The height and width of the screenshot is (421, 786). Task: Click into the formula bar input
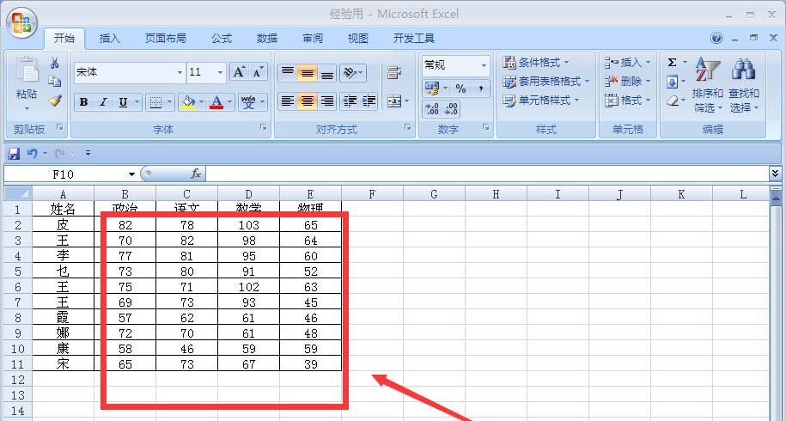(487, 174)
